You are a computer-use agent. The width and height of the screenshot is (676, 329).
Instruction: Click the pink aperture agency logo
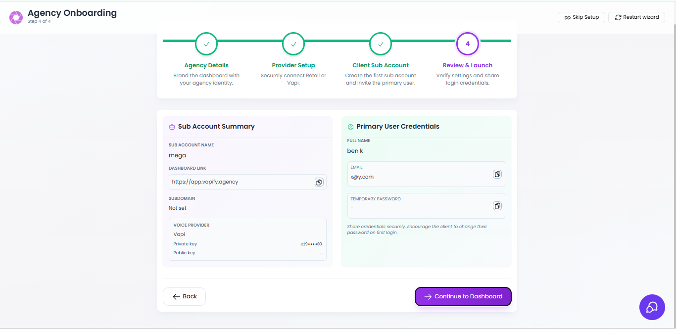16,17
